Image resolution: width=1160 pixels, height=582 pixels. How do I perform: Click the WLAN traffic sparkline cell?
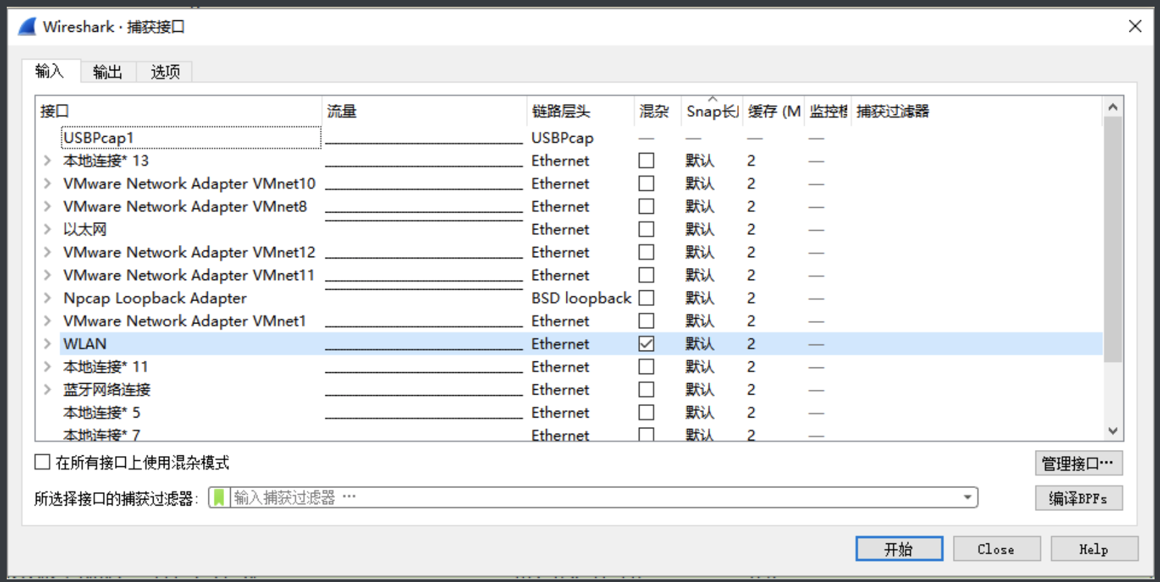(424, 344)
